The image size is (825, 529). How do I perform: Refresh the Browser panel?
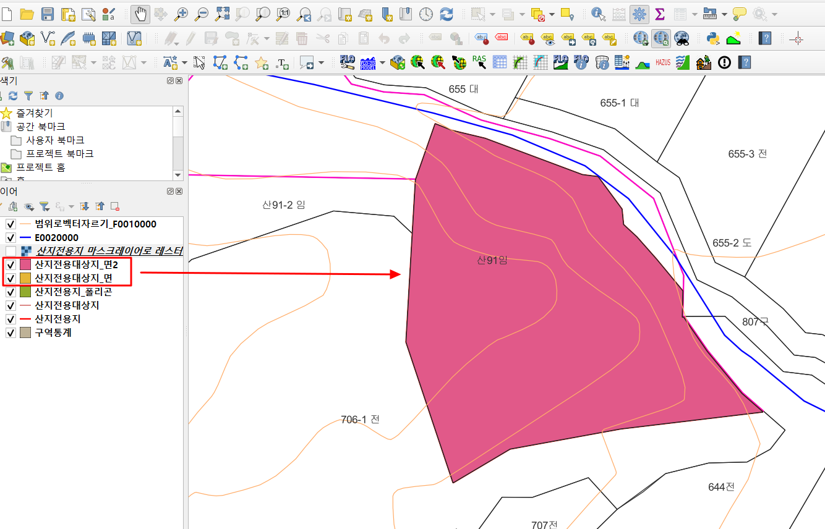13,96
